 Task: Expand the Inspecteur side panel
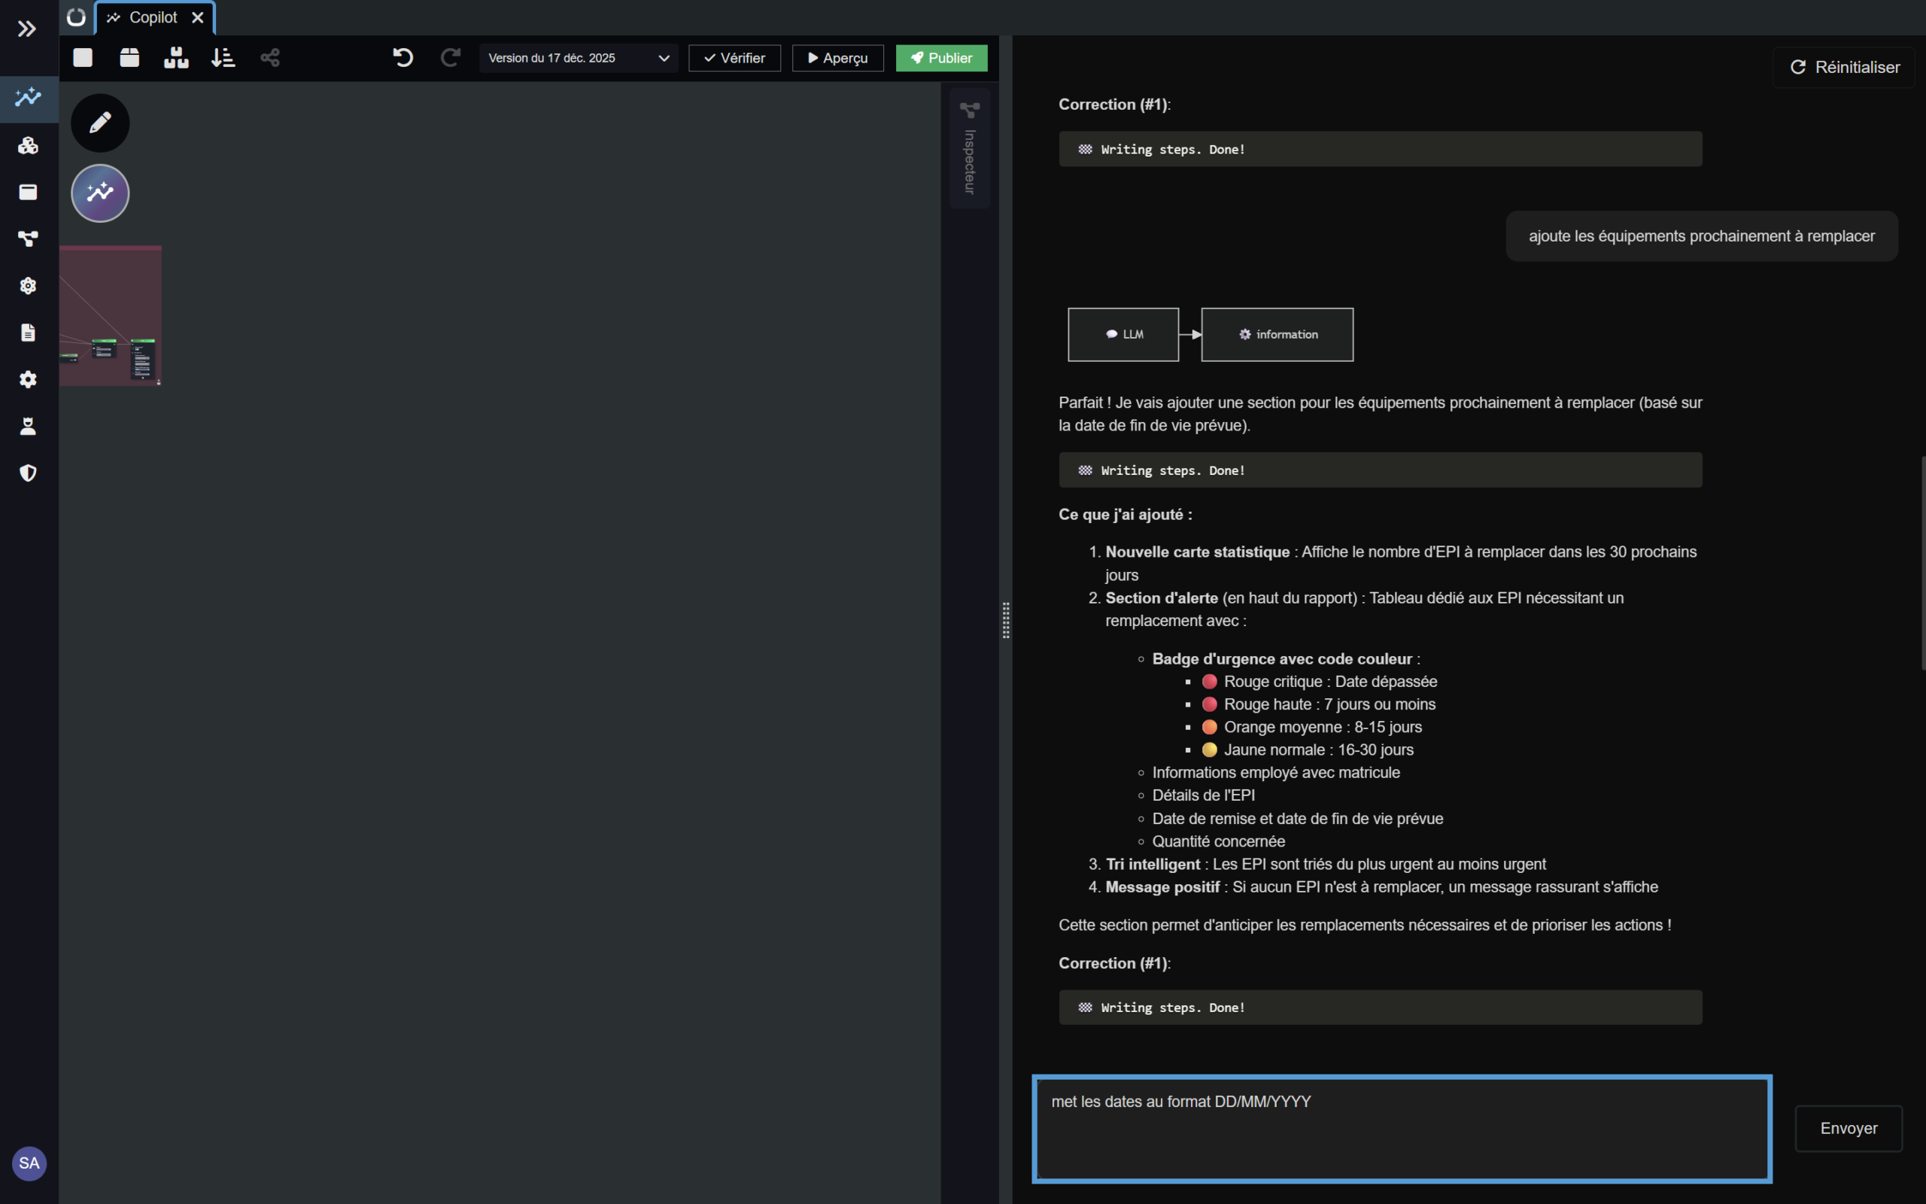pos(969,149)
